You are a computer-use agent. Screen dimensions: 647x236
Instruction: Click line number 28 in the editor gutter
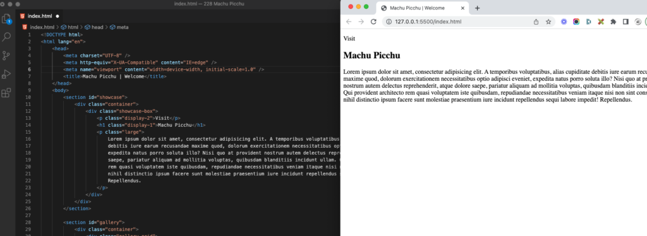point(28,222)
